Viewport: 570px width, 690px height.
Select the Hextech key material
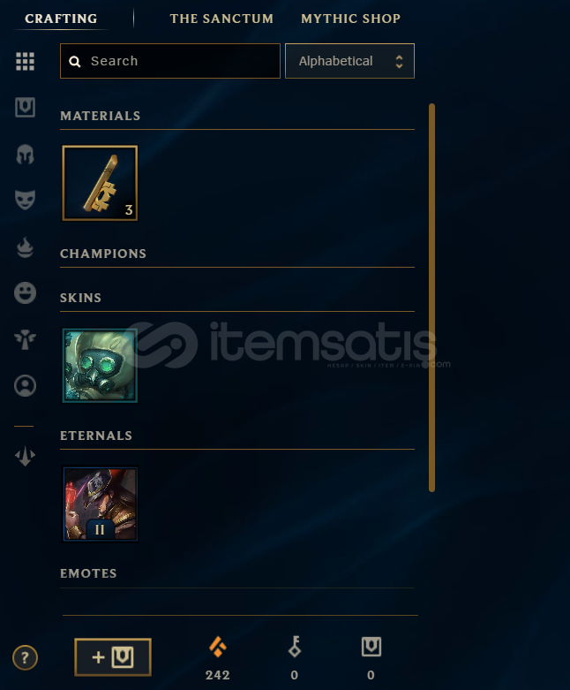100,183
